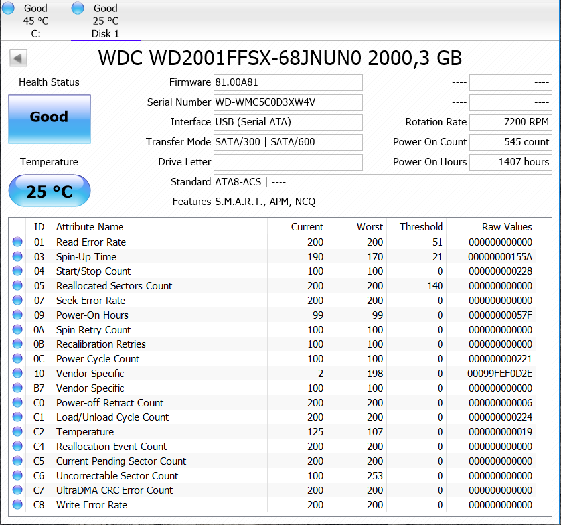Click the ID column header
561x525 pixels.
(x=39, y=227)
